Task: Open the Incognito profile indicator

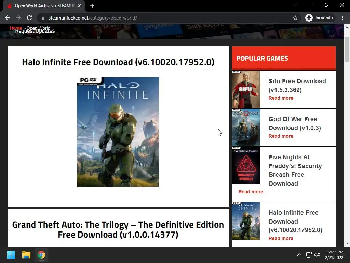Action: (319, 18)
